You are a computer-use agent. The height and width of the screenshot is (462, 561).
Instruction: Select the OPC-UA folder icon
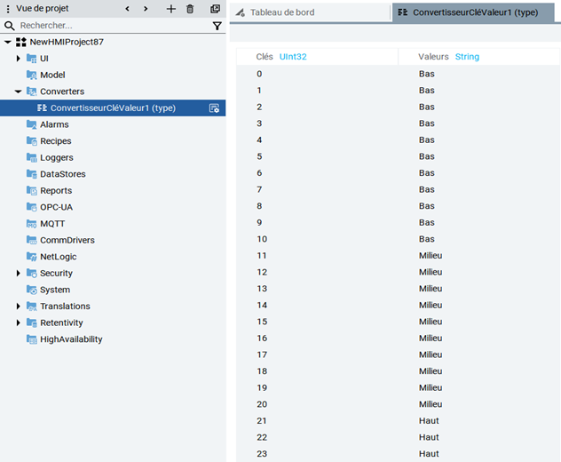tap(31, 207)
